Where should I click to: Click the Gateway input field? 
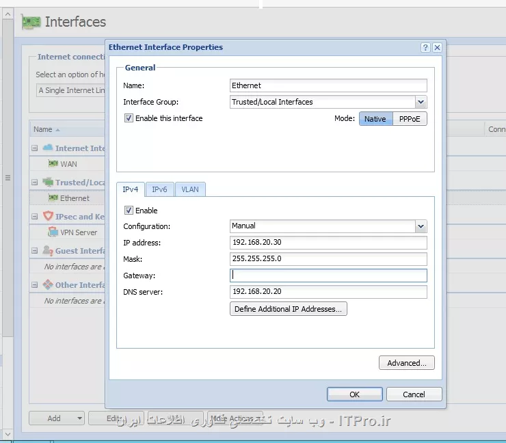(x=328, y=276)
